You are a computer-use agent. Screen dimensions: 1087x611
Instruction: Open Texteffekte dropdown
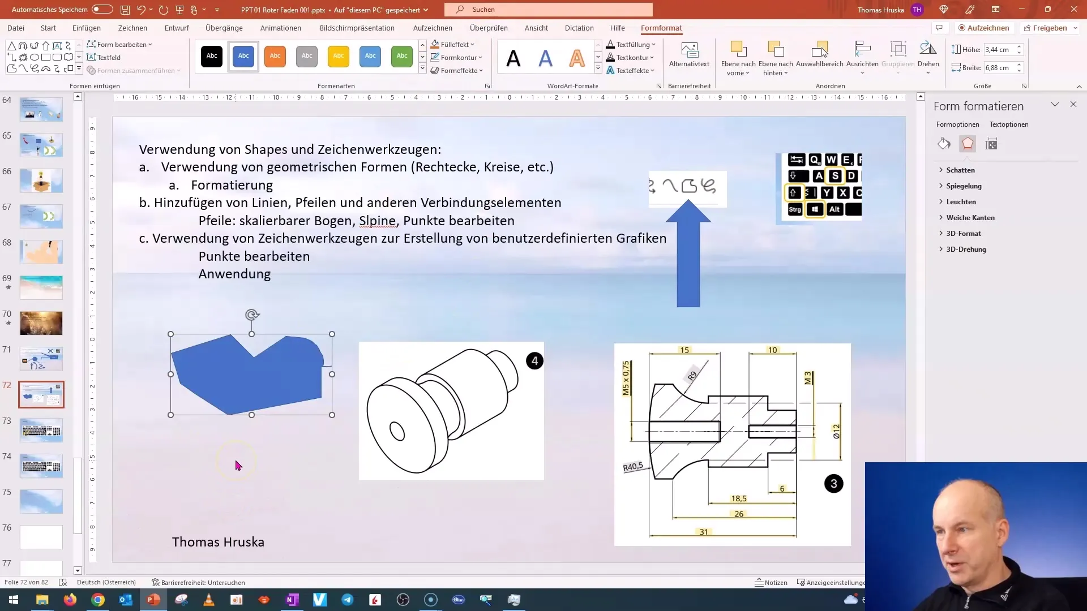pos(630,70)
